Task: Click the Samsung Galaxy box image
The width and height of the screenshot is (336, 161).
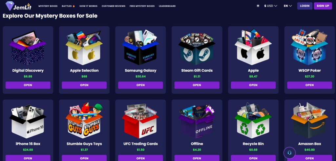Action: 140,47
